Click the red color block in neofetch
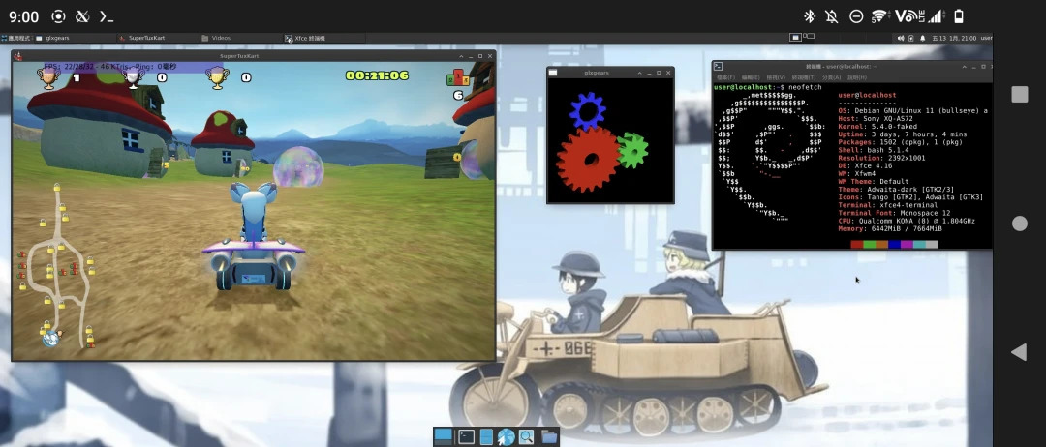Image resolution: width=1046 pixels, height=447 pixels. click(x=857, y=245)
